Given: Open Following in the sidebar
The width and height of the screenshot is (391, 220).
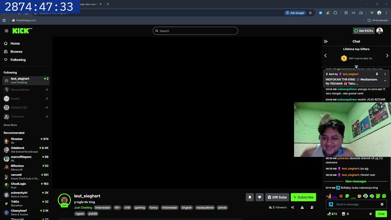Looking at the screenshot, I should [15, 60].
